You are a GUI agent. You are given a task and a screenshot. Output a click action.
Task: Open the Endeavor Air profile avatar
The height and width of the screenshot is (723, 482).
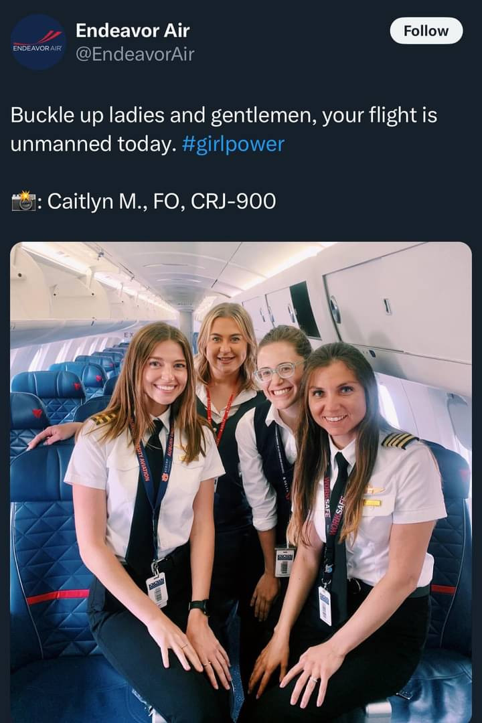39,42
